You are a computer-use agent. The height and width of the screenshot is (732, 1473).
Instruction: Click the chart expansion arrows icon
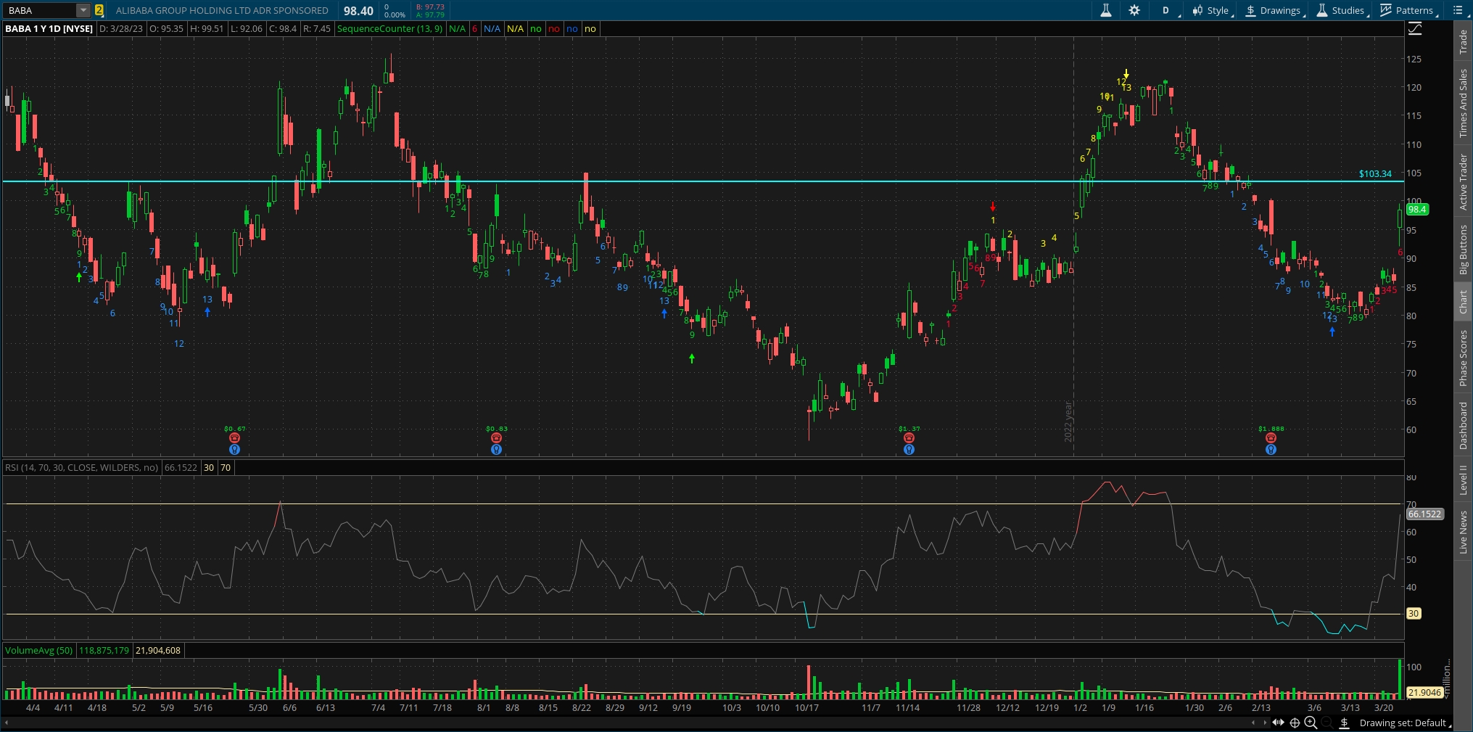click(1279, 723)
